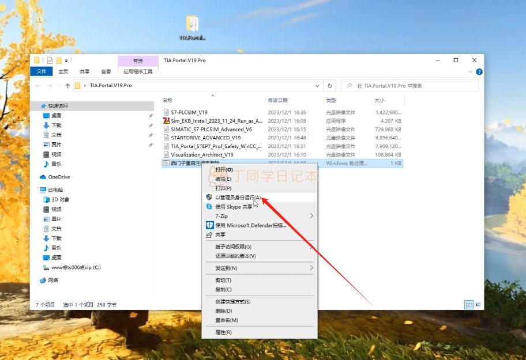Viewport: 526px width, 360px height.
Task: Select Visualization_Architect_V19 file
Action: tap(202, 155)
